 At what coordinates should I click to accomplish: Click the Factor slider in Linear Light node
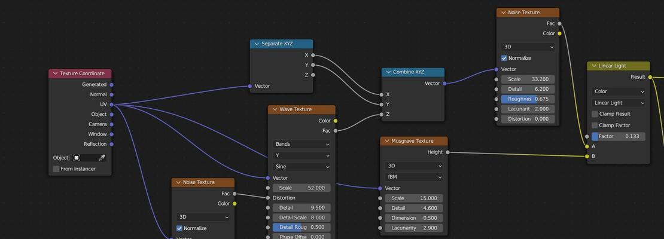619,136
